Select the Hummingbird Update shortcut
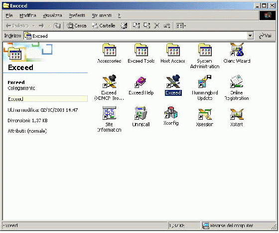Viewport: 279px width, 233px height. point(205,87)
